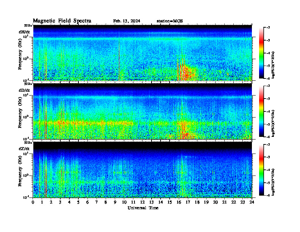The width and height of the screenshot is (300, 232).
Task: Click the 'station=MOS' label
Action: click(x=170, y=21)
